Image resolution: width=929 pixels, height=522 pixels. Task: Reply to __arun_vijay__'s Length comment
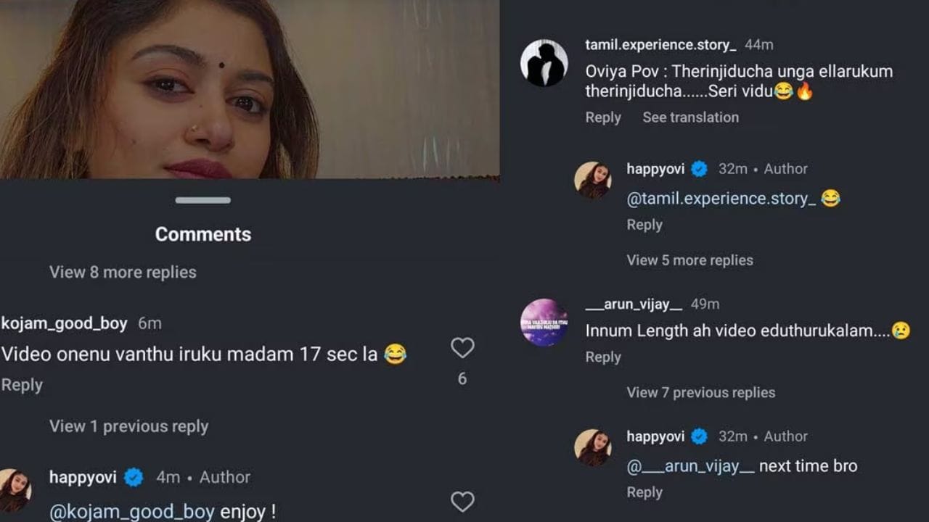click(x=603, y=357)
